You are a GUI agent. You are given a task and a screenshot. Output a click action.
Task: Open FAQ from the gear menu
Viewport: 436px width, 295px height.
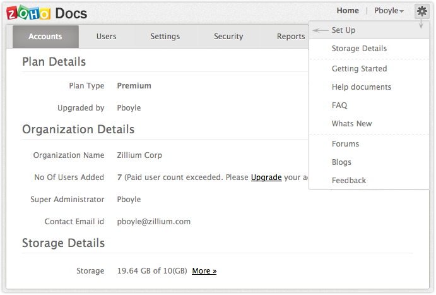[339, 105]
